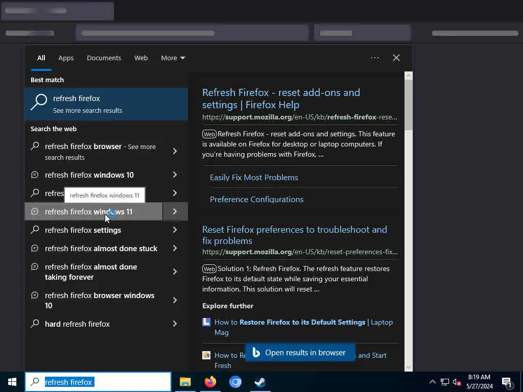Open the 'Preference Configurations' link
This screenshot has width=523, height=392.
[256, 200]
